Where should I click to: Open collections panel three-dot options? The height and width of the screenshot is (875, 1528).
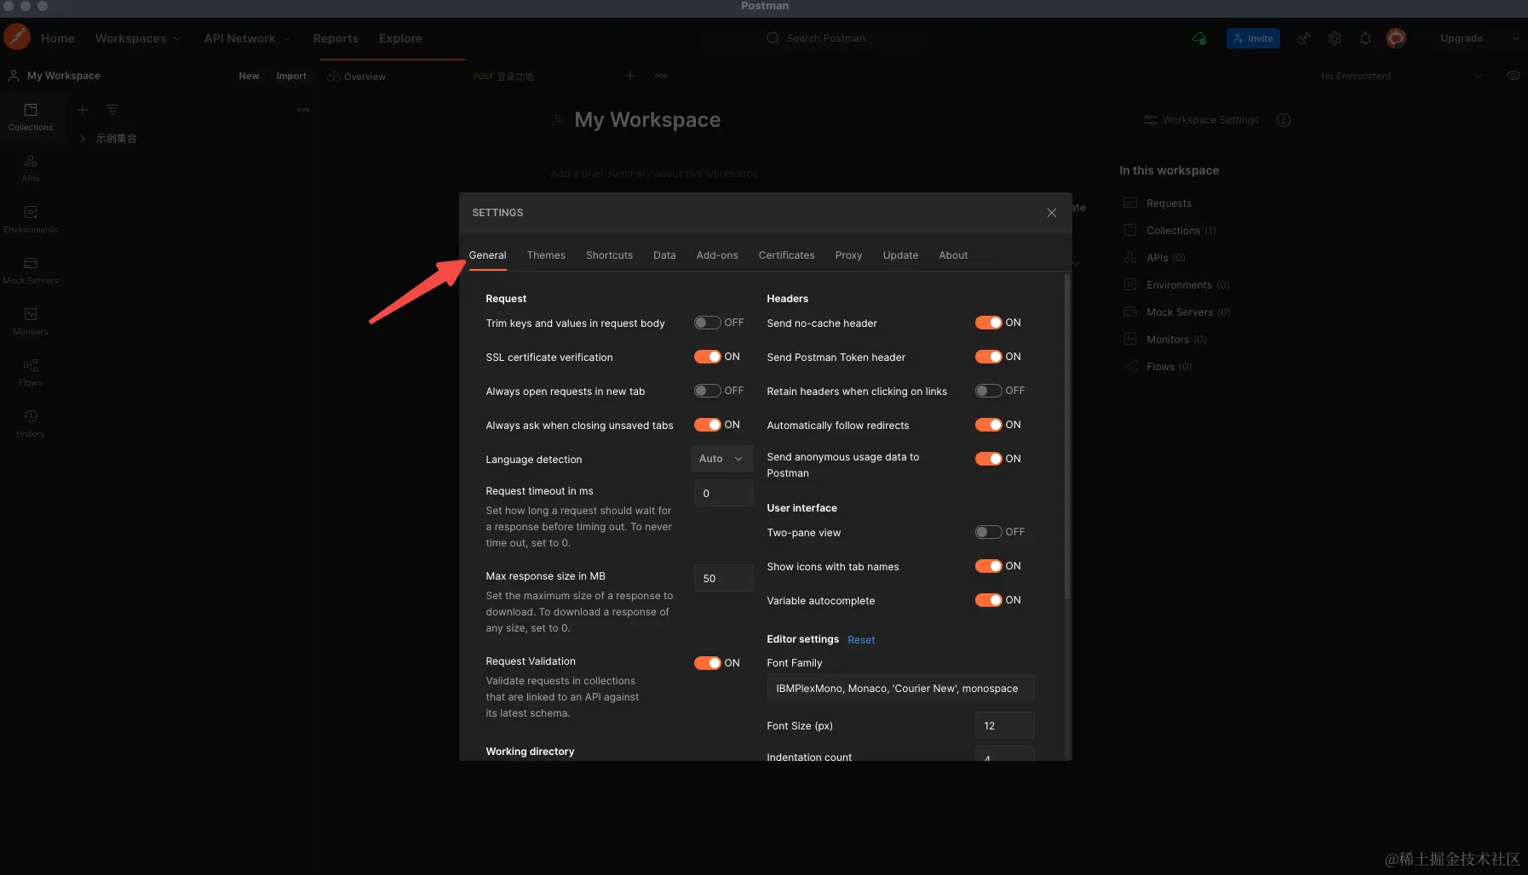point(303,110)
